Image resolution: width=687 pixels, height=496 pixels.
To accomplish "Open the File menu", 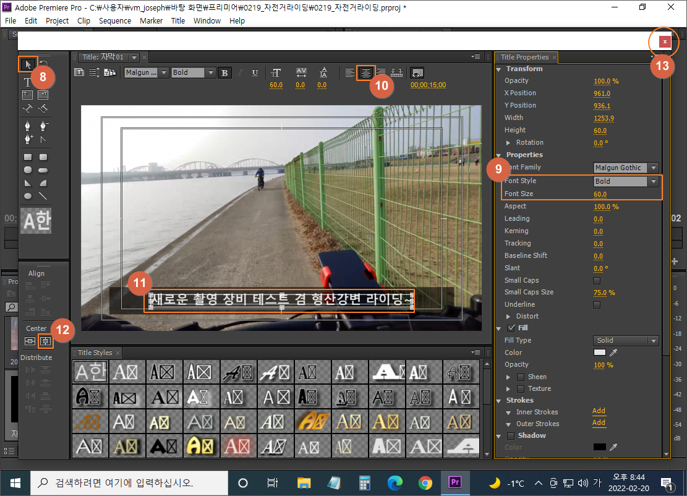I will pos(11,20).
